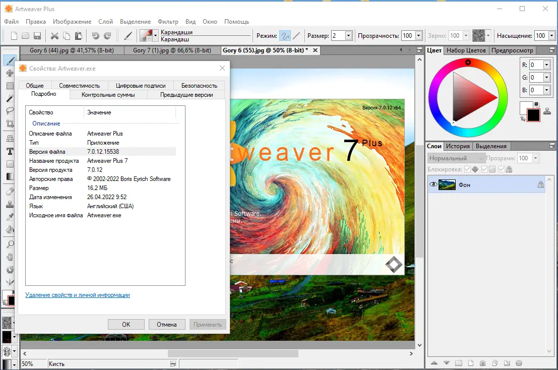Select the Move tool
Image resolution: width=558 pixels, height=370 pixels.
(x=10, y=72)
